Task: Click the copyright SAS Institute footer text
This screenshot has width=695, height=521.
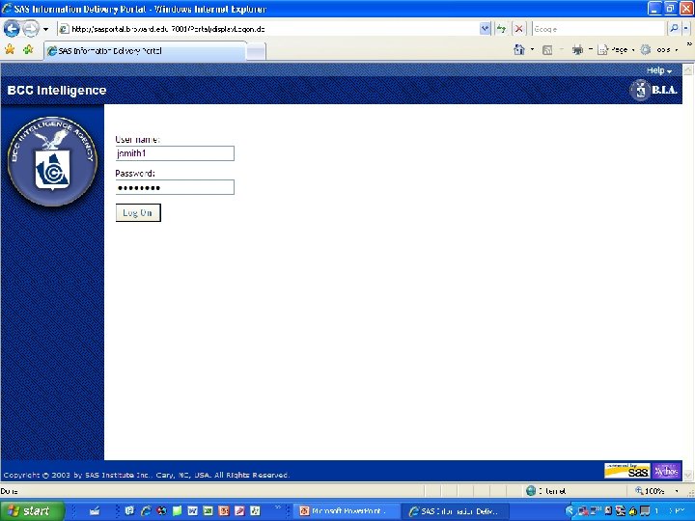Action: 147,475
